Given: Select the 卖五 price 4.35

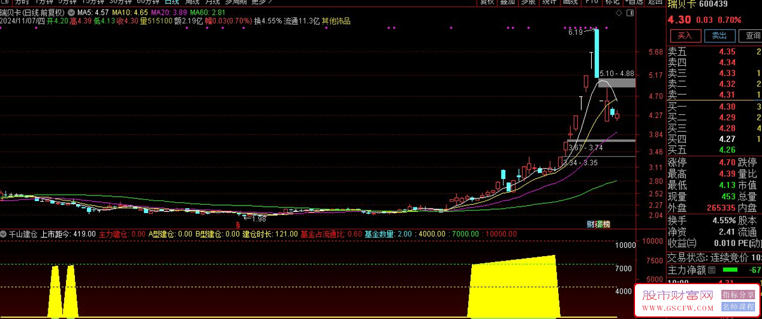Looking at the screenshot, I should (x=727, y=52).
